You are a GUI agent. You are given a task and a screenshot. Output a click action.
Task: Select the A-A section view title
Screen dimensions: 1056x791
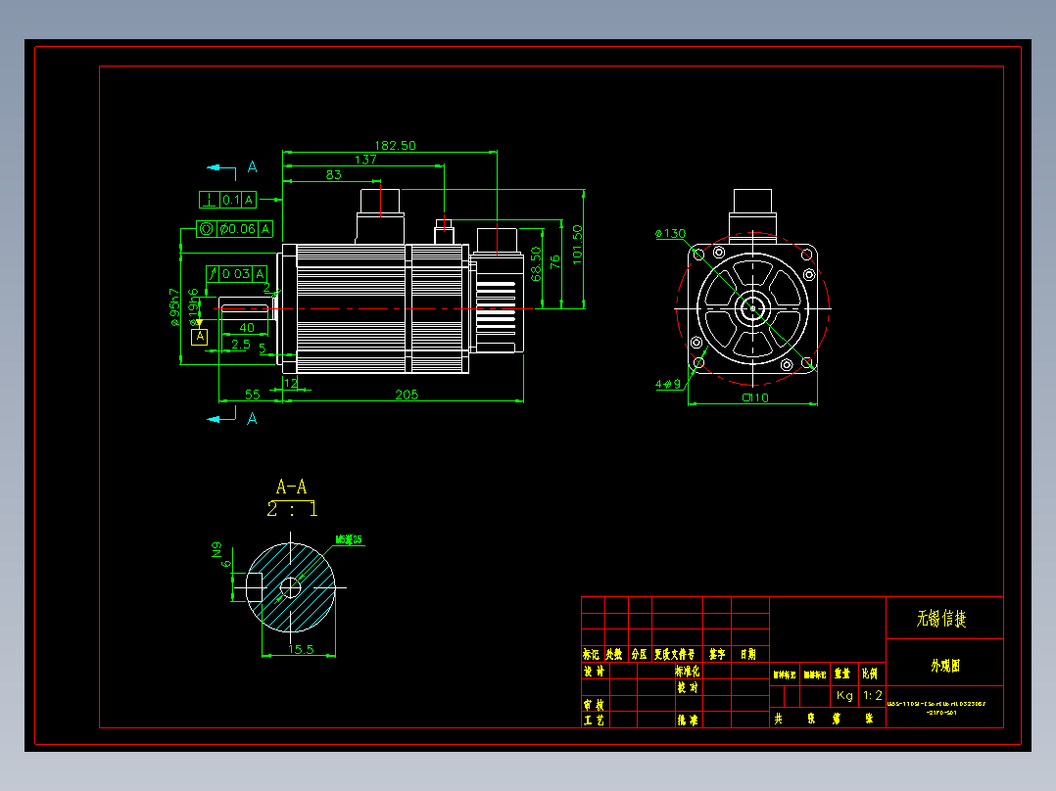pos(292,487)
